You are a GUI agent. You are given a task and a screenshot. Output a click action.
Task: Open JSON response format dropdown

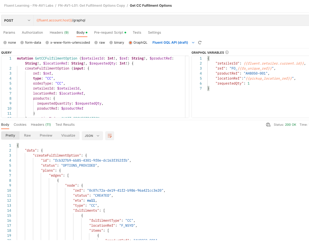tap(92, 136)
